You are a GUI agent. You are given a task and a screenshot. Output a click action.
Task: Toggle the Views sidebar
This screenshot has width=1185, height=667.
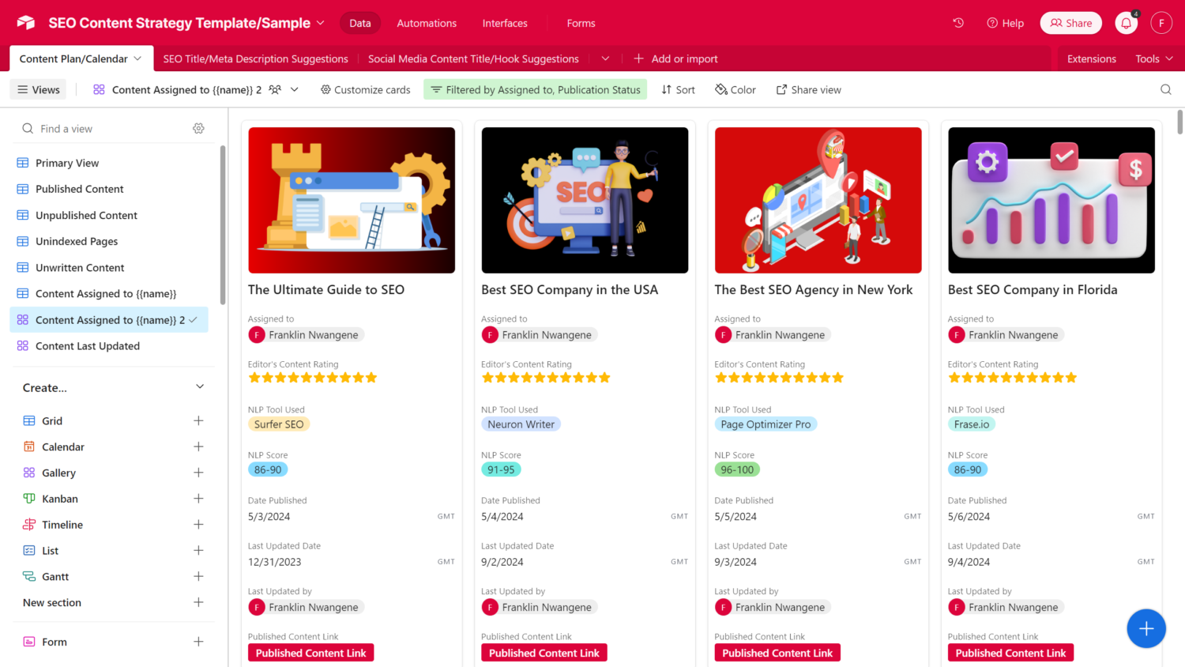tap(39, 89)
